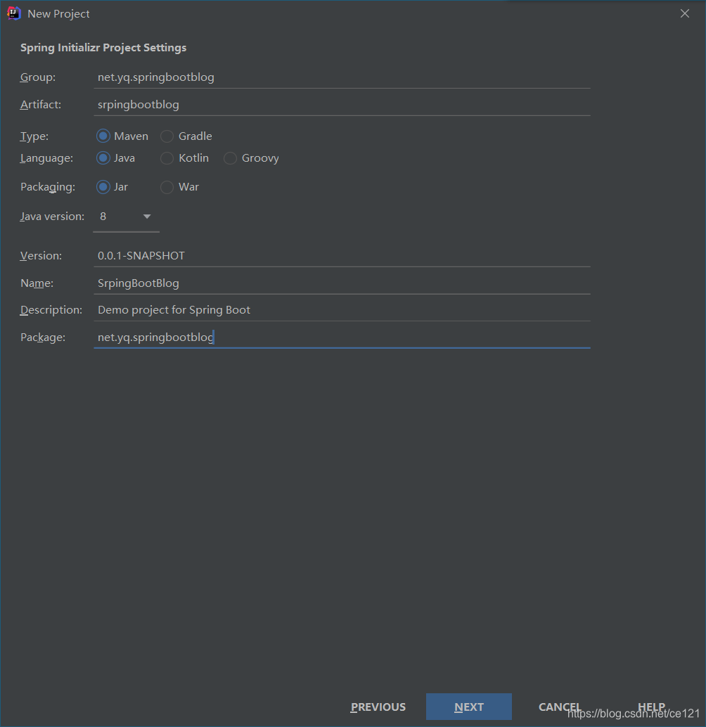Click the Package input field
The image size is (706, 727).
pos(342,337)
